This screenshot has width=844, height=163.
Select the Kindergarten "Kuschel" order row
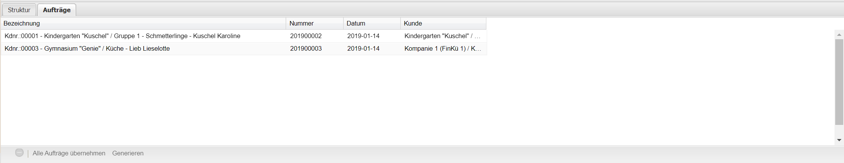point(122,36)
